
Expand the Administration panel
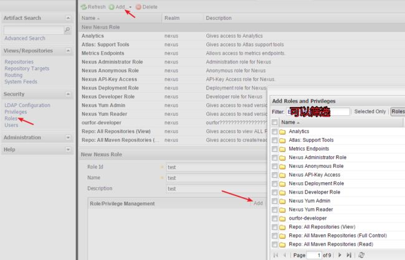coord(68,137)
